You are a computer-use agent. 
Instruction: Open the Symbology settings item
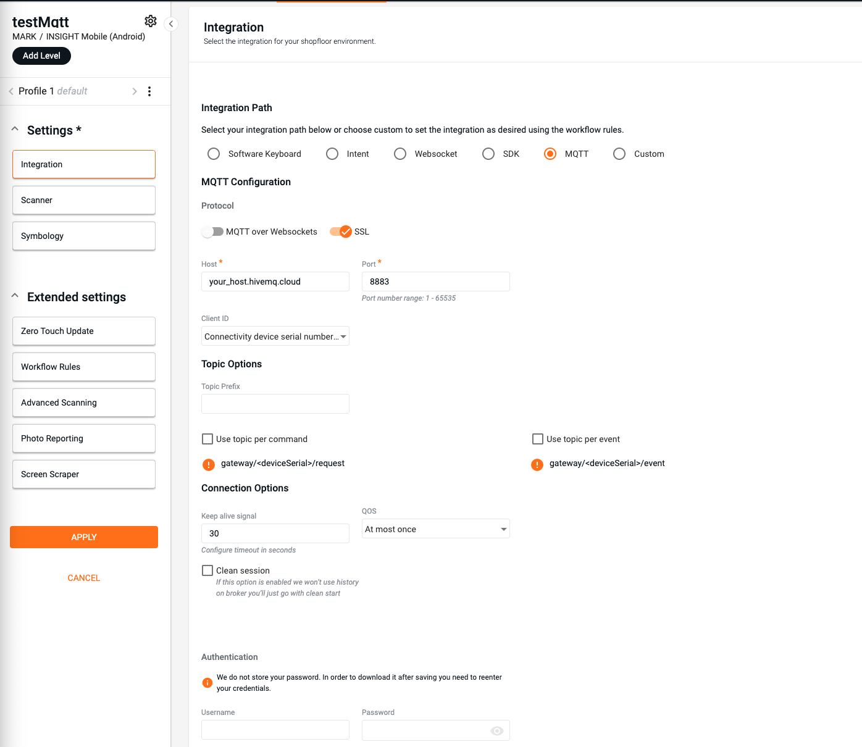(84, 236)
